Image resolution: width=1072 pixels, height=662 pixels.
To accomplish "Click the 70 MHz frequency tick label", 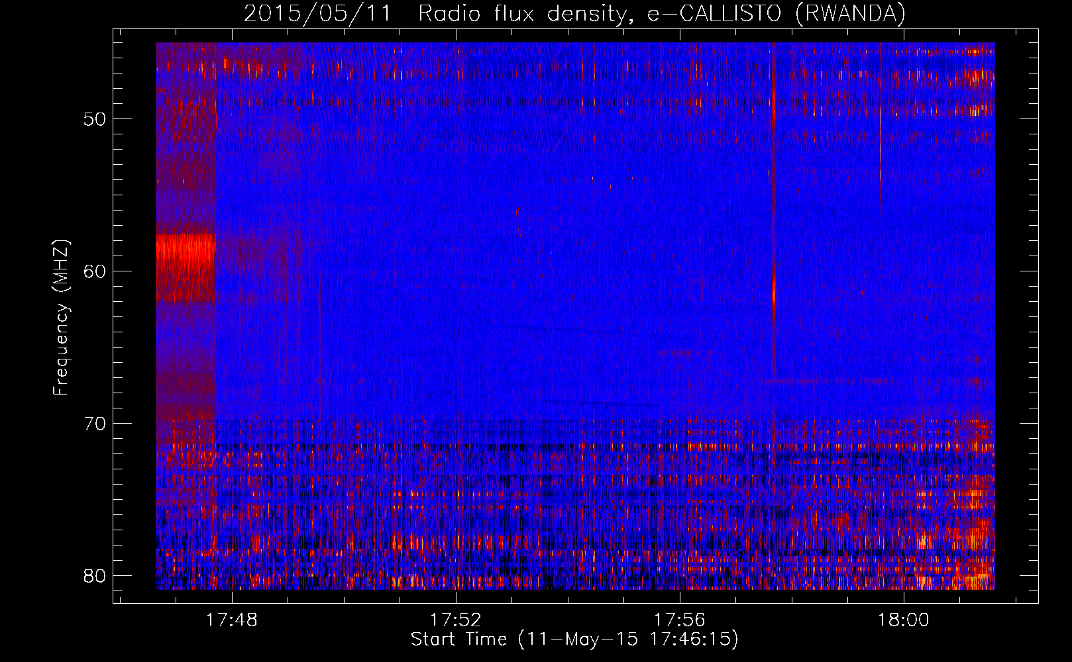I will pyautogui.click(x=95, y=424).
